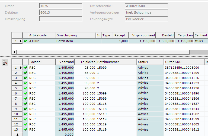Image resolution: width=208 pixels, height=136 pixels.
Task: Click the Voorraad column header
Action: click(65, 62)
